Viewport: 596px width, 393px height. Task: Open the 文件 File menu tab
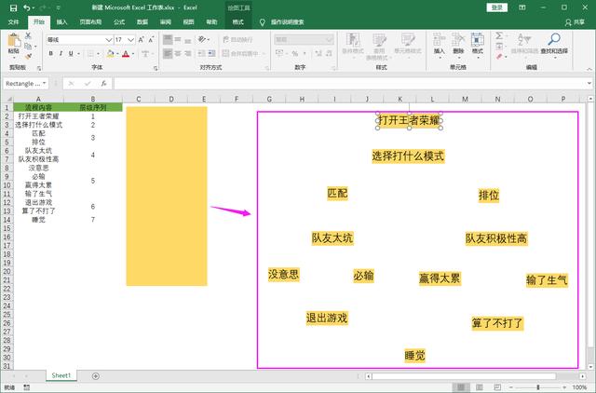click(14, 22)
